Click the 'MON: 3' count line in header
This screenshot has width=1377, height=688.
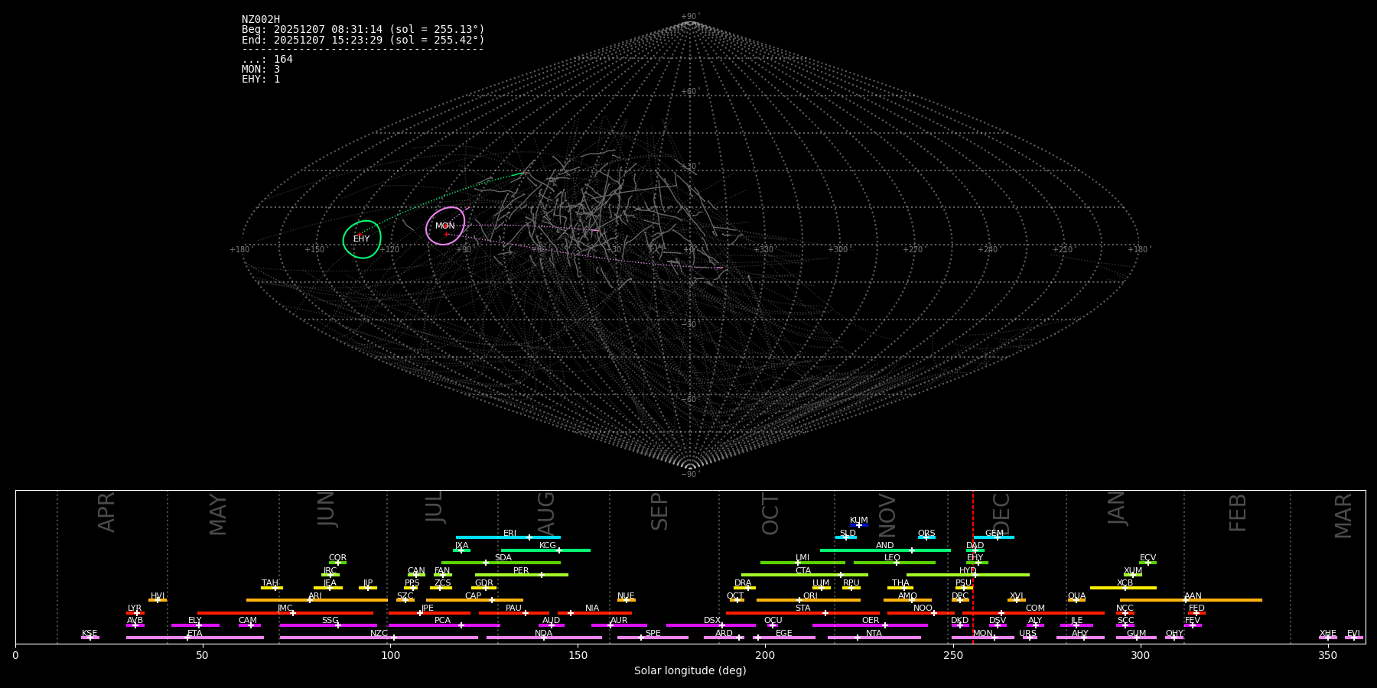(261, 70)
